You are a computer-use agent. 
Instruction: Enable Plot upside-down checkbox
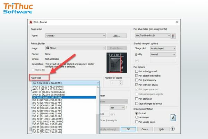(x=137, y=122)
